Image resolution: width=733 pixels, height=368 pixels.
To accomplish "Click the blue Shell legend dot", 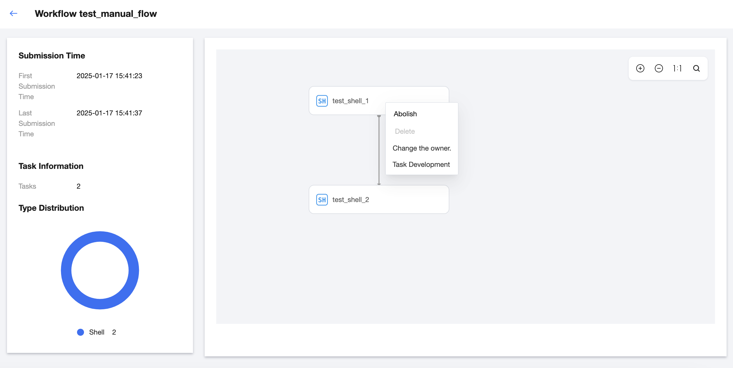I will pos(81,332).
